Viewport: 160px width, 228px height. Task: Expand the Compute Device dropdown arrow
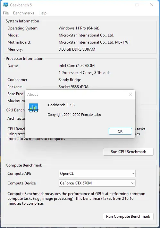(x=133, y=183)
